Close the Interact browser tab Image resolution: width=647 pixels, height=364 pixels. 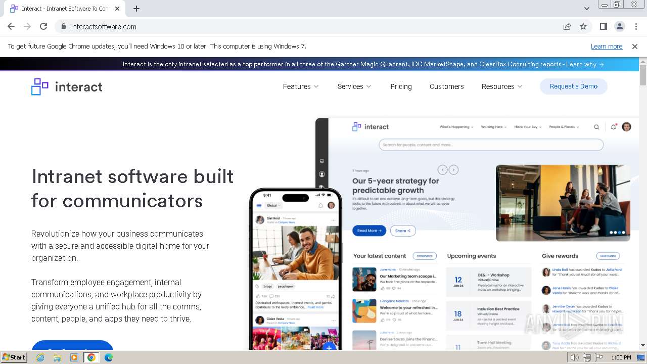coord(117,9)
